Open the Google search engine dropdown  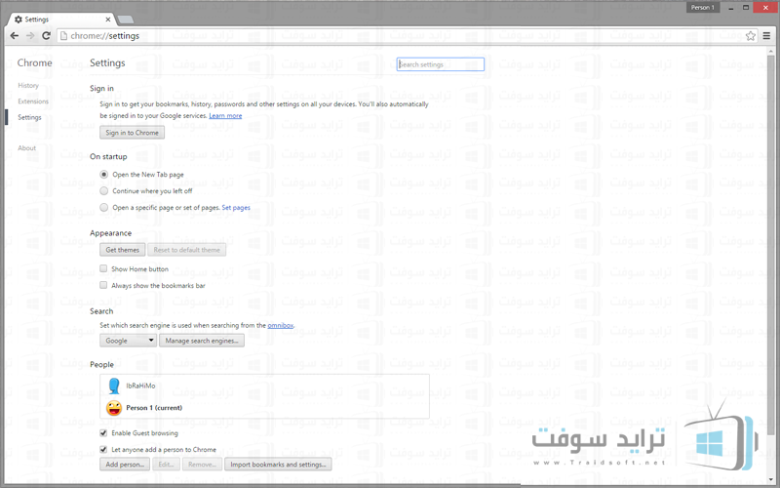coord(129,341)
